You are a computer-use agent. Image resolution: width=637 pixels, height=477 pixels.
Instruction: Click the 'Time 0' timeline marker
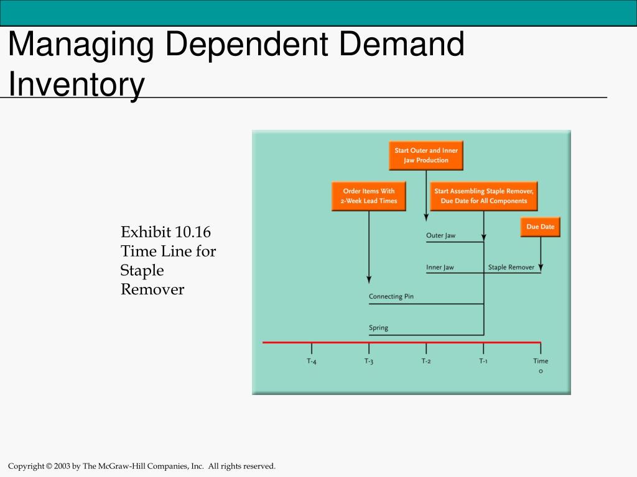point(541,365)
